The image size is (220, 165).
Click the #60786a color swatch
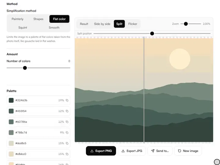(x=11, y=122)
